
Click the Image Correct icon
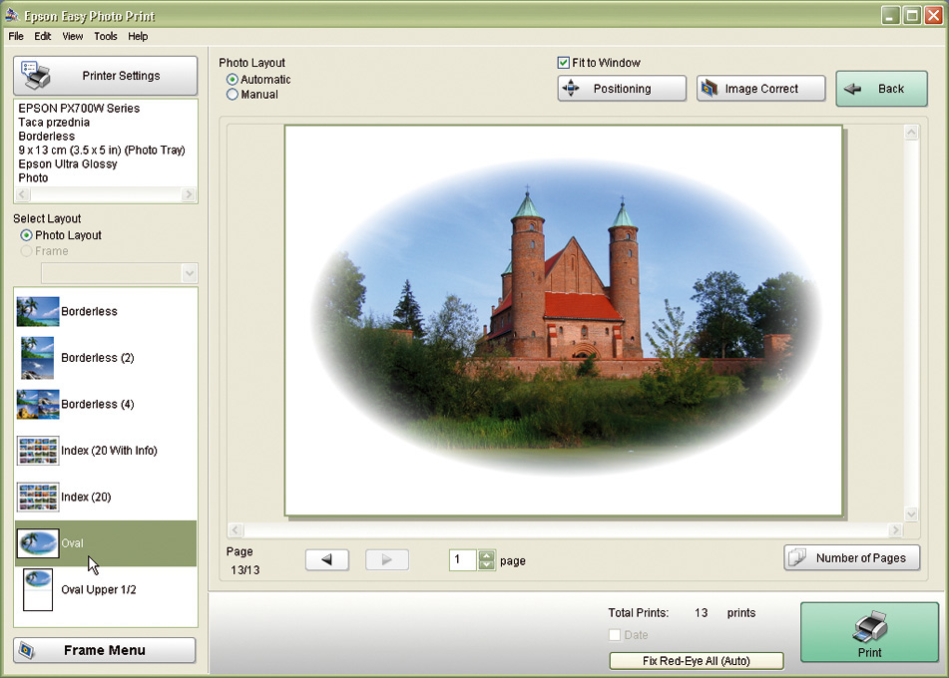pyautogui.click(x=709, y=89)
